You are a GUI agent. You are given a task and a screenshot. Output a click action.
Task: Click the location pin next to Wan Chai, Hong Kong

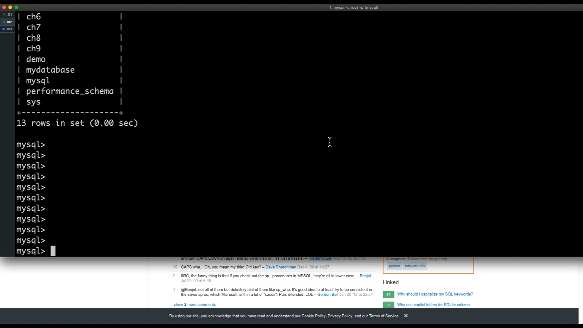(409, 259)
